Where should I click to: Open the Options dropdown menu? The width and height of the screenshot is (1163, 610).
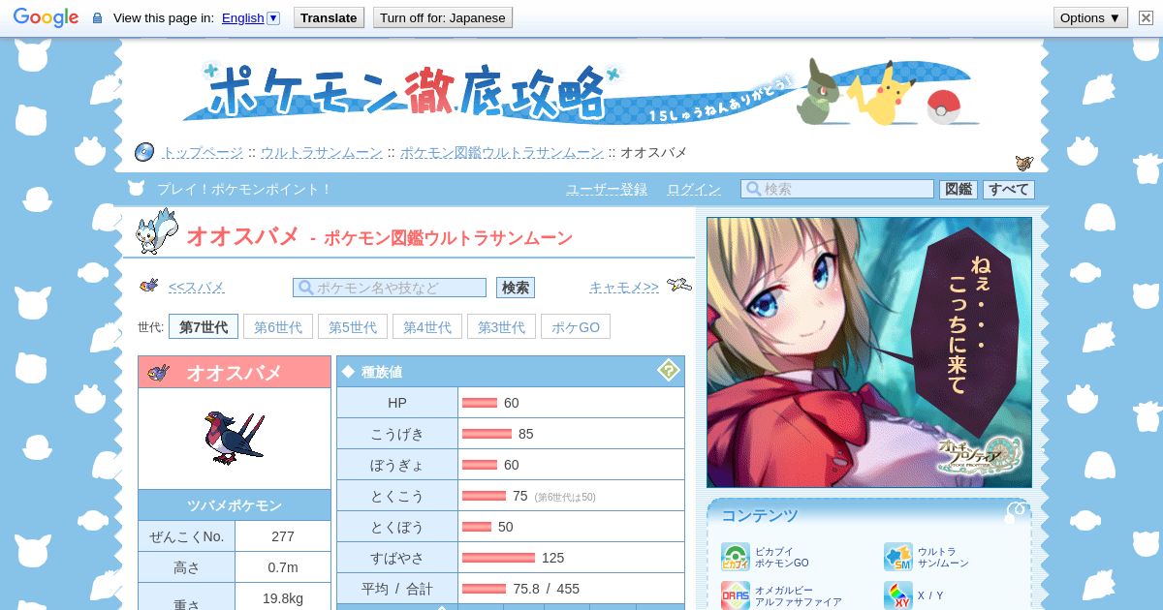pyautogui.click(x=1090, y=17)
